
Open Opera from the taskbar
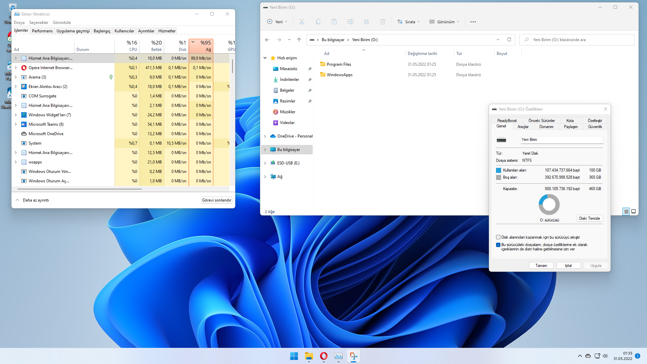click(323, 356)
